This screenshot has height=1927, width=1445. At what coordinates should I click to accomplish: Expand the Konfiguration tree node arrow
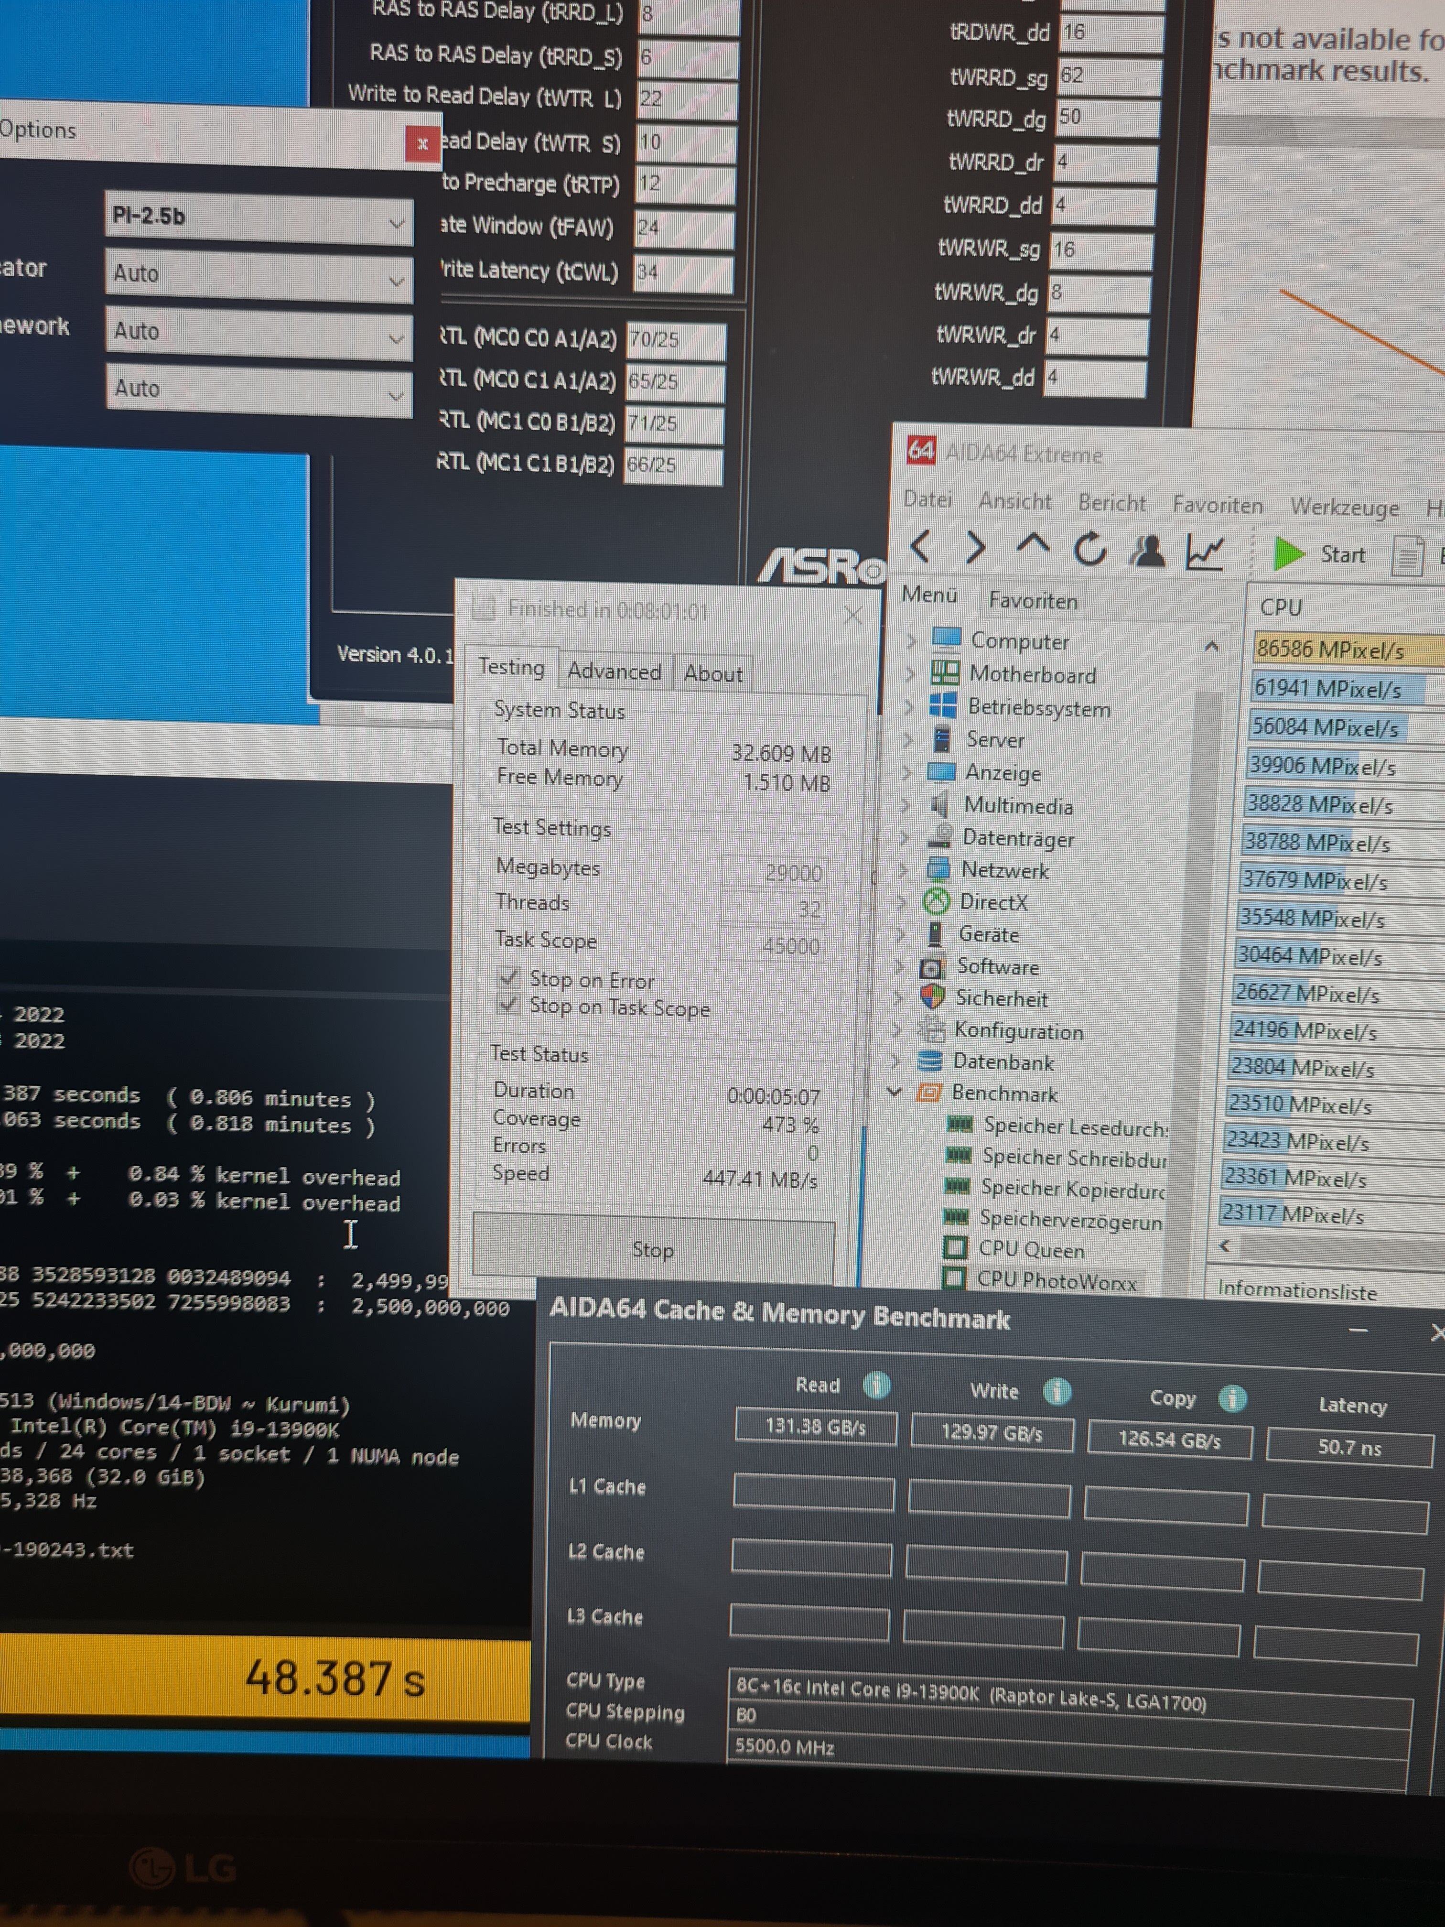click(x=897, y=1030)
